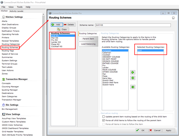This screenshot has height=136, width=179.
Task: Click the Scheme name text field
Action: [137, 25]
